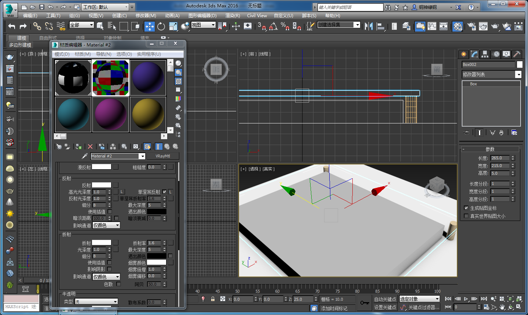Viewport: 528px width, 315px height.
Task: Toggle the Angle Snap icon
Action: 273,26
